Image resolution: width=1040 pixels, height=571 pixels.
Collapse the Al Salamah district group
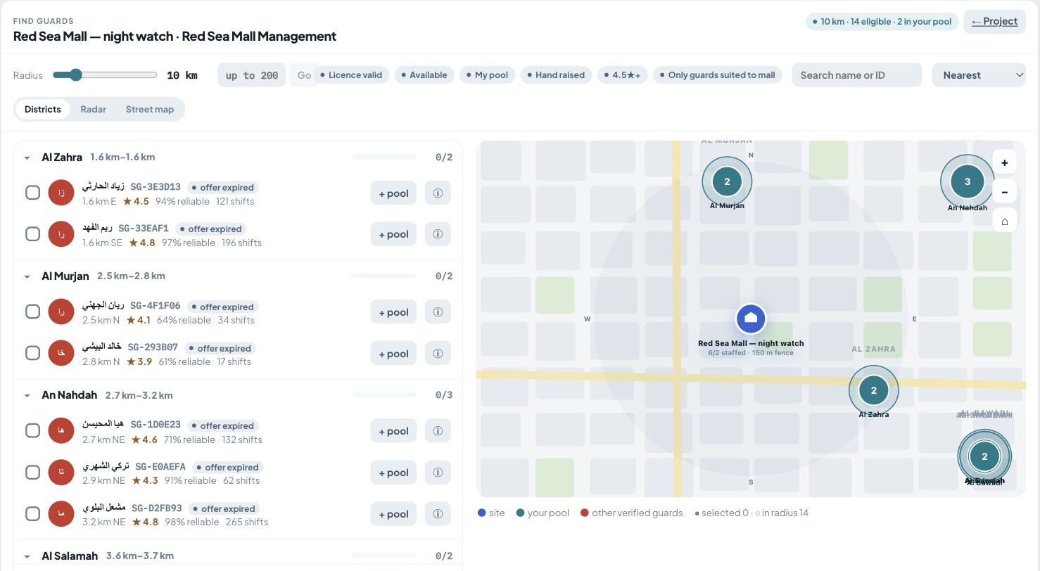27,556
